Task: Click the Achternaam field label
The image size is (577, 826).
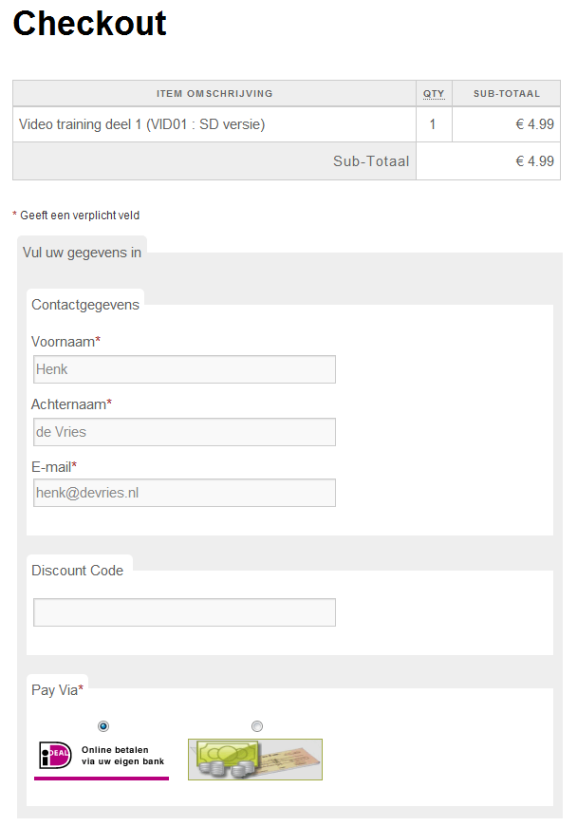Action: click(x=70, y=404)
